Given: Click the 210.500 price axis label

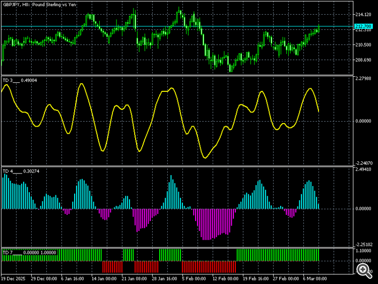Looking at the screenshot, I should 363,45.
